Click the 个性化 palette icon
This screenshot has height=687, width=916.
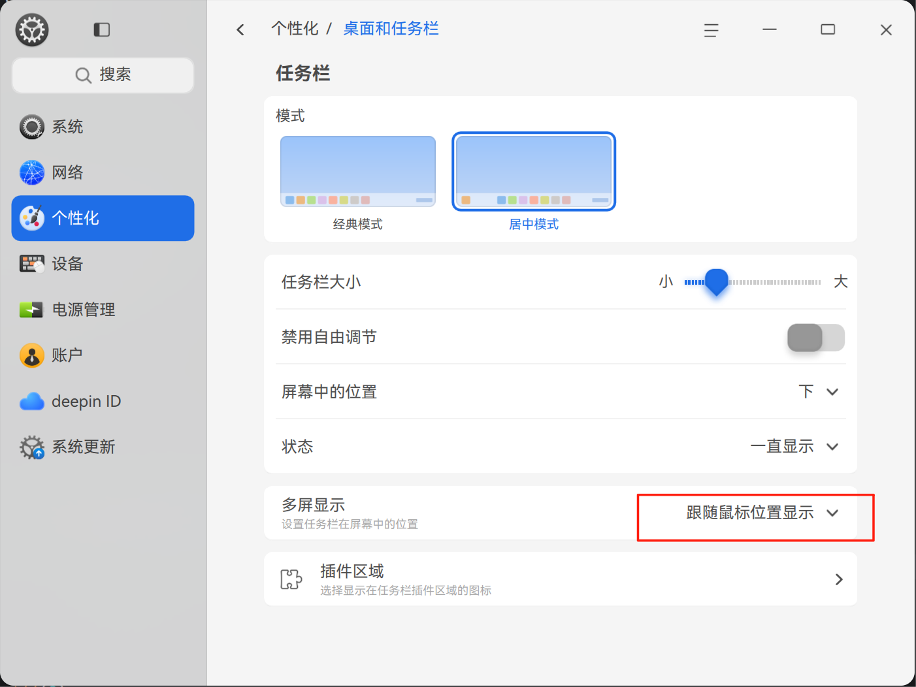32,218
